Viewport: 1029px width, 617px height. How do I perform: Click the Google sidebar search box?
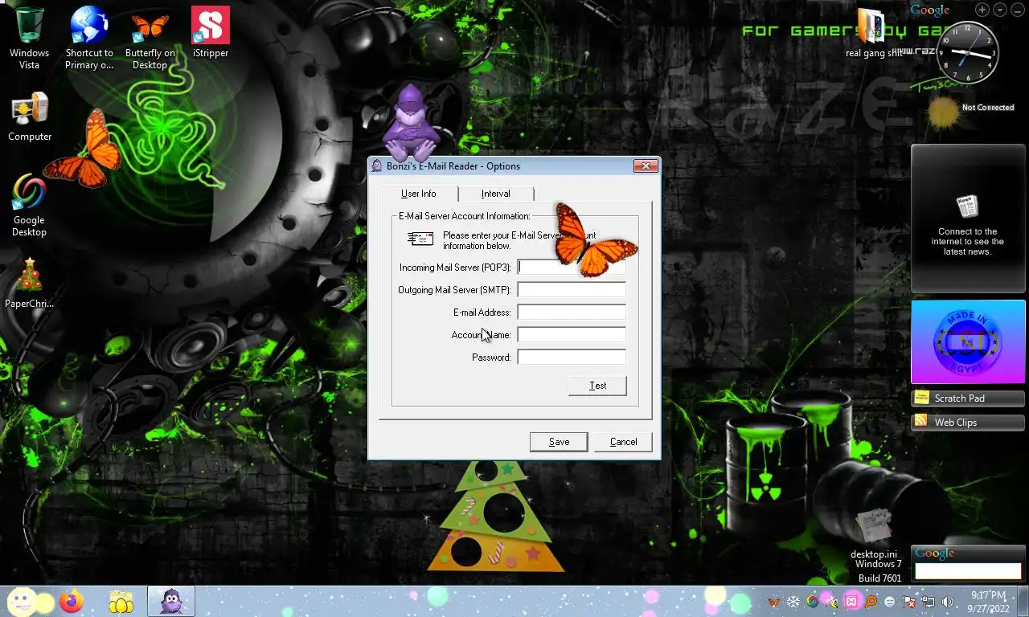968,571
